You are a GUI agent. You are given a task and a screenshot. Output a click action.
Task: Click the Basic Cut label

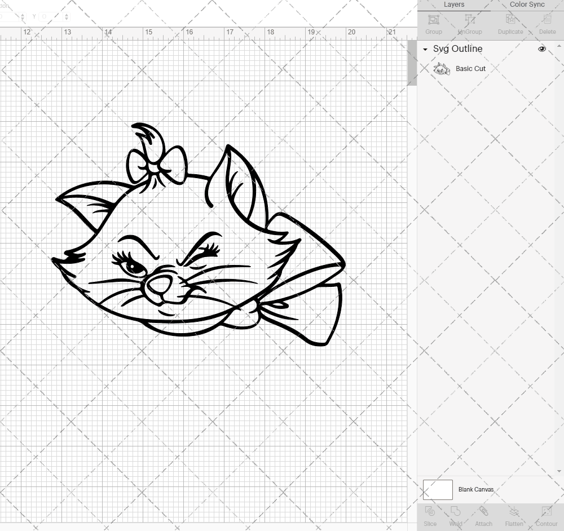[x=470, y=69]
